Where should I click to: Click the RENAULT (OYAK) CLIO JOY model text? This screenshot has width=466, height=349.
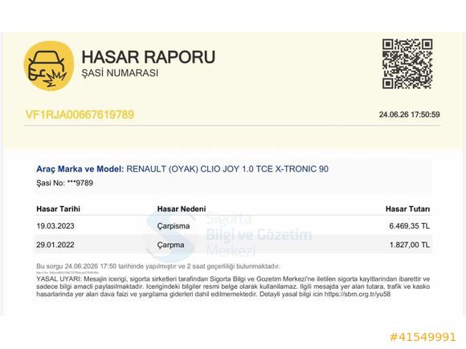click(227, 168)
